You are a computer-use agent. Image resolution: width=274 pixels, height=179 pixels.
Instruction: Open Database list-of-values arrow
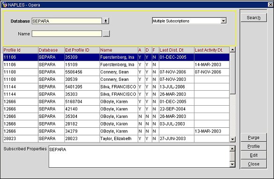[105, 21]
